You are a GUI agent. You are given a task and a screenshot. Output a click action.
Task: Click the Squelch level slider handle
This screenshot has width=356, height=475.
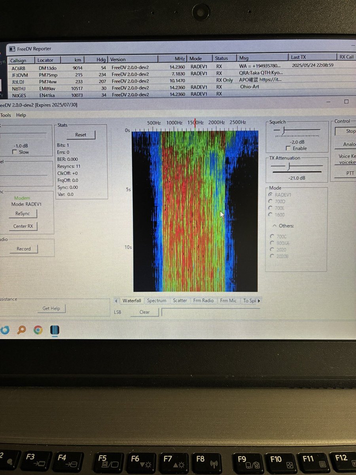point(282,130)
